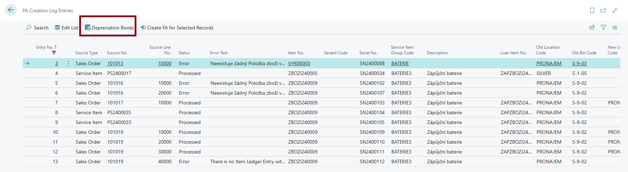Open the Variant Code column header menu
The height and width of the screenshot is (172, 628).
click(x=336, y=53)
